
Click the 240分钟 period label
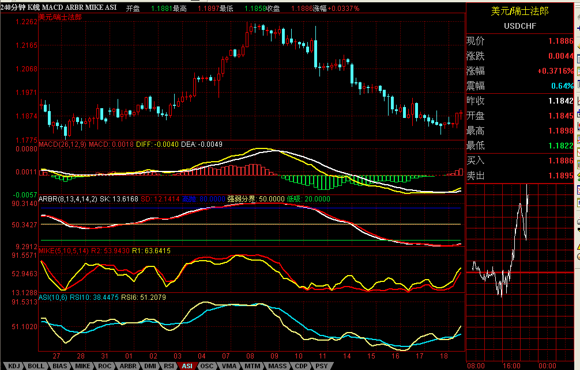[13, 8]
